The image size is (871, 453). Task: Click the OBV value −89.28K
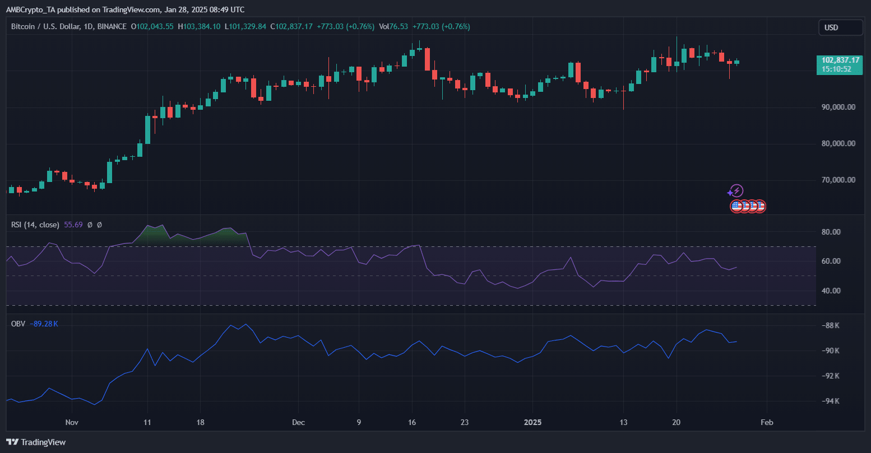pos(44,324)
